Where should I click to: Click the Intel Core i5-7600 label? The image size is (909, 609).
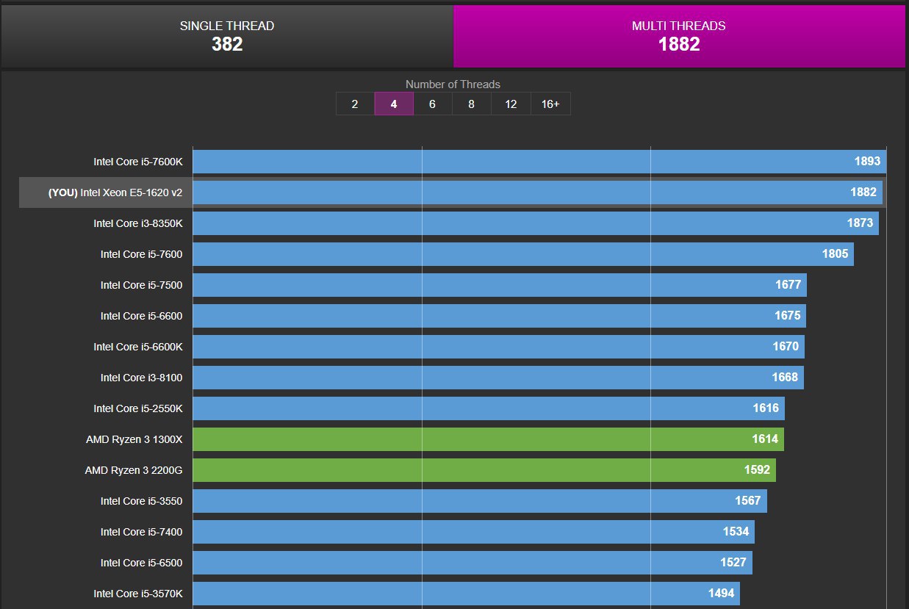coord(141,254)
